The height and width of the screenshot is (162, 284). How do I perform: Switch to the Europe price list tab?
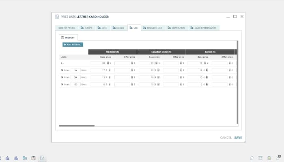[86, 28]
